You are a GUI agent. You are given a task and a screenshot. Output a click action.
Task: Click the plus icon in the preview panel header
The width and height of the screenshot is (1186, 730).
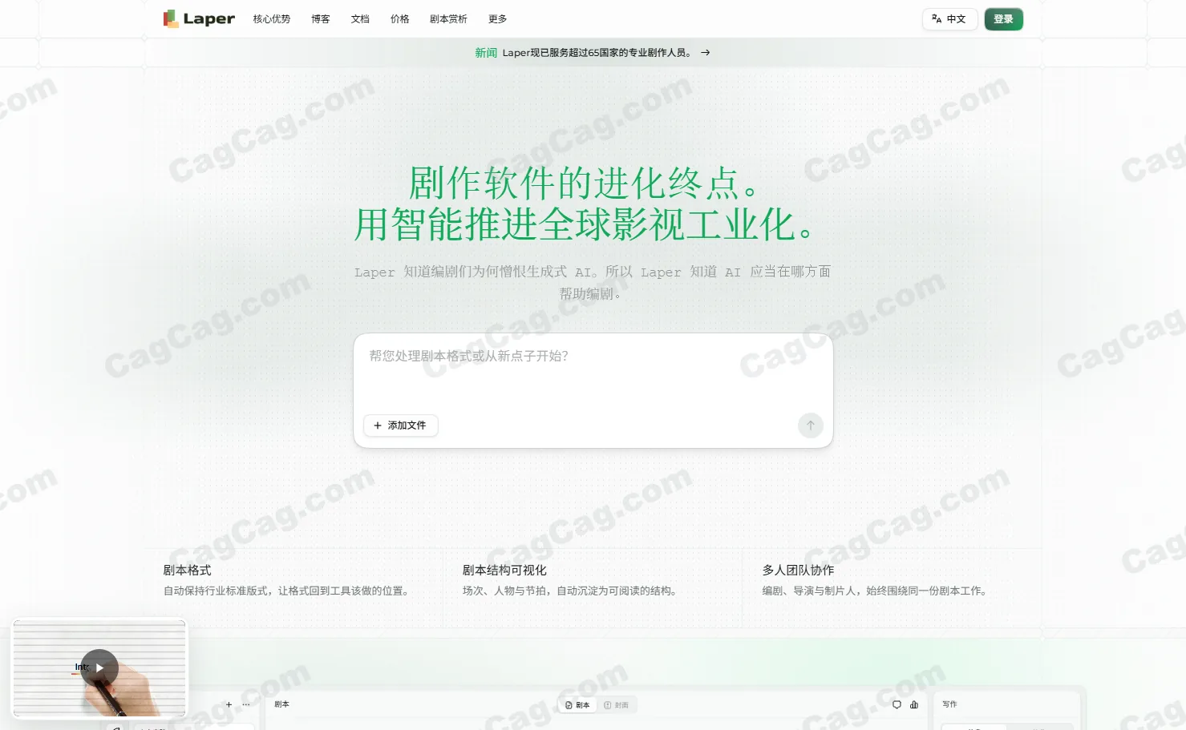(229, 704)
